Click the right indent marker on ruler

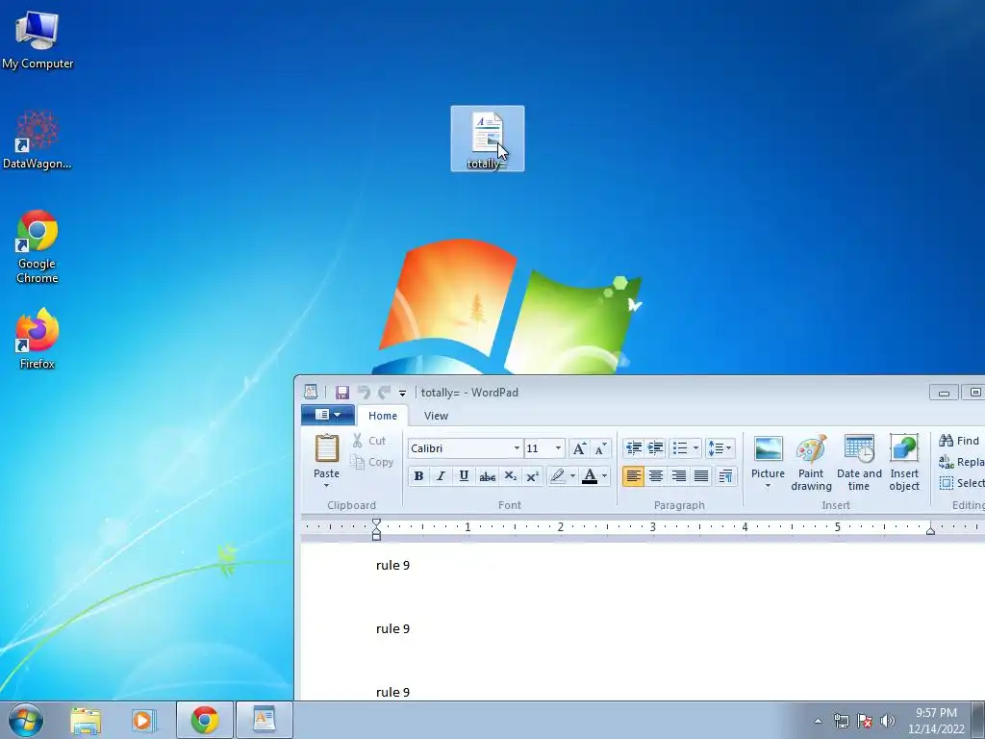[x=930, y=530]
